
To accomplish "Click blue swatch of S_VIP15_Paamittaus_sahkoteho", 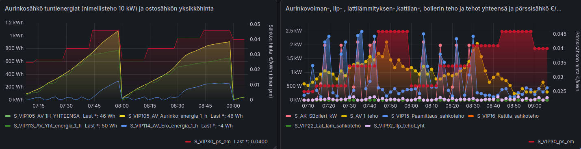I will tap(386, 116).
